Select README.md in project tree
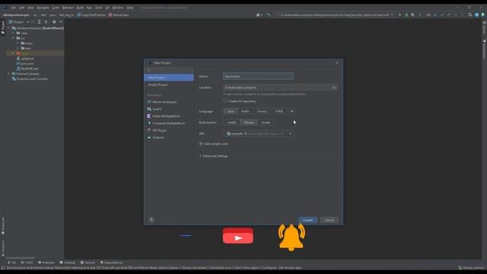Viewport: 487px width, 274px height. 29,68
